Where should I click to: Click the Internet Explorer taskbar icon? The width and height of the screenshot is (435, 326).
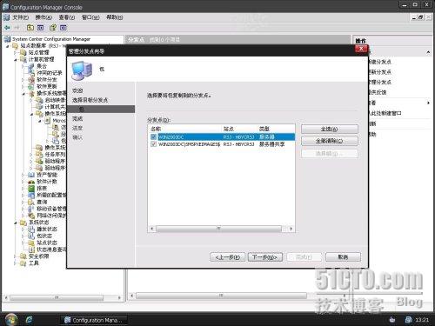[29, 320]
